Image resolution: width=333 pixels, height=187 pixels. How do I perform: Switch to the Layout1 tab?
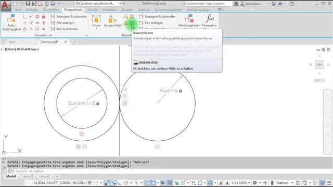[x=28, y=177]
